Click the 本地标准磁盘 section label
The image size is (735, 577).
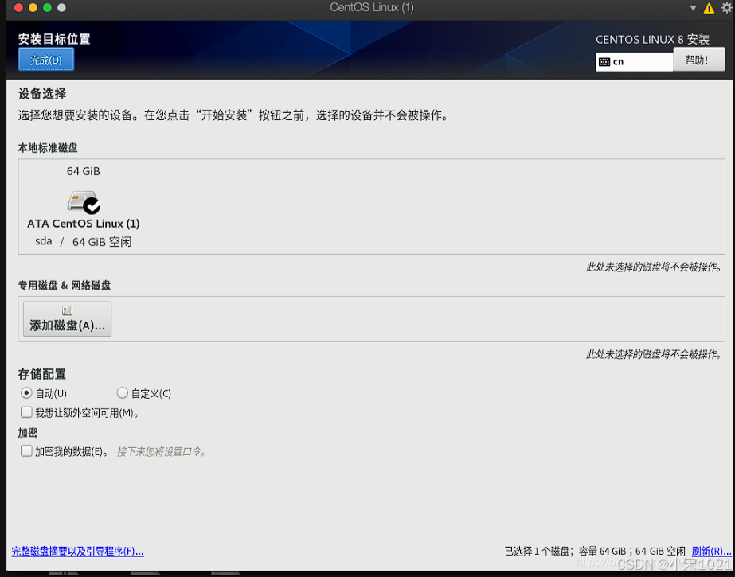click(x=48, y=148)
